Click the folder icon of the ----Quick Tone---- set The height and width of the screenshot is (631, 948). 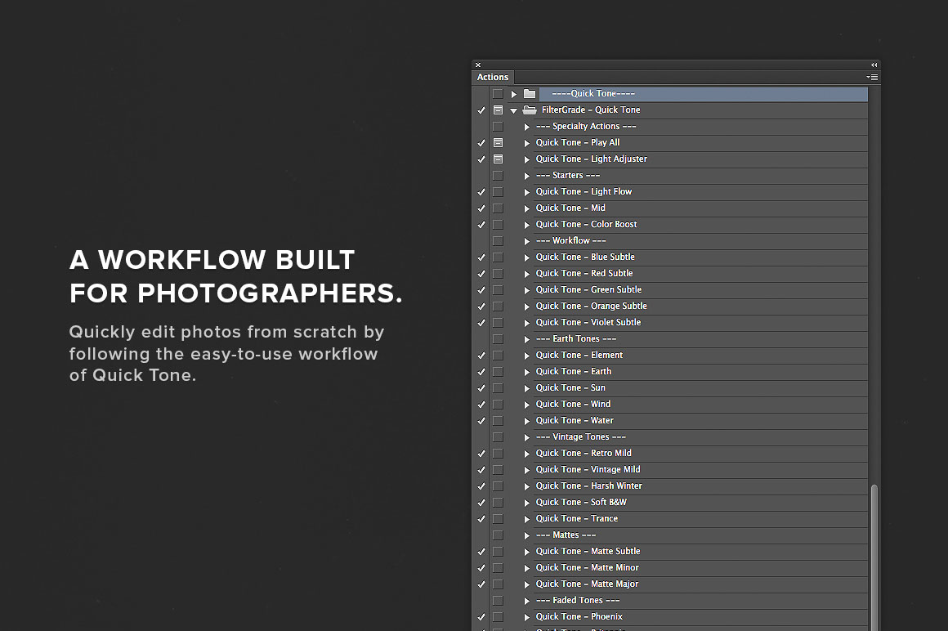tap(530, 94)
